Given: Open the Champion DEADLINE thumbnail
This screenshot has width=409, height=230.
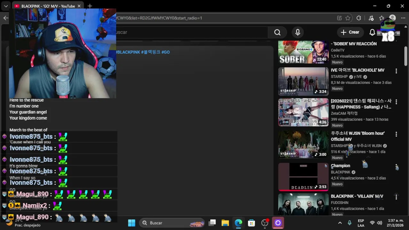Looking at the screenshot, I should pos(303,177).
